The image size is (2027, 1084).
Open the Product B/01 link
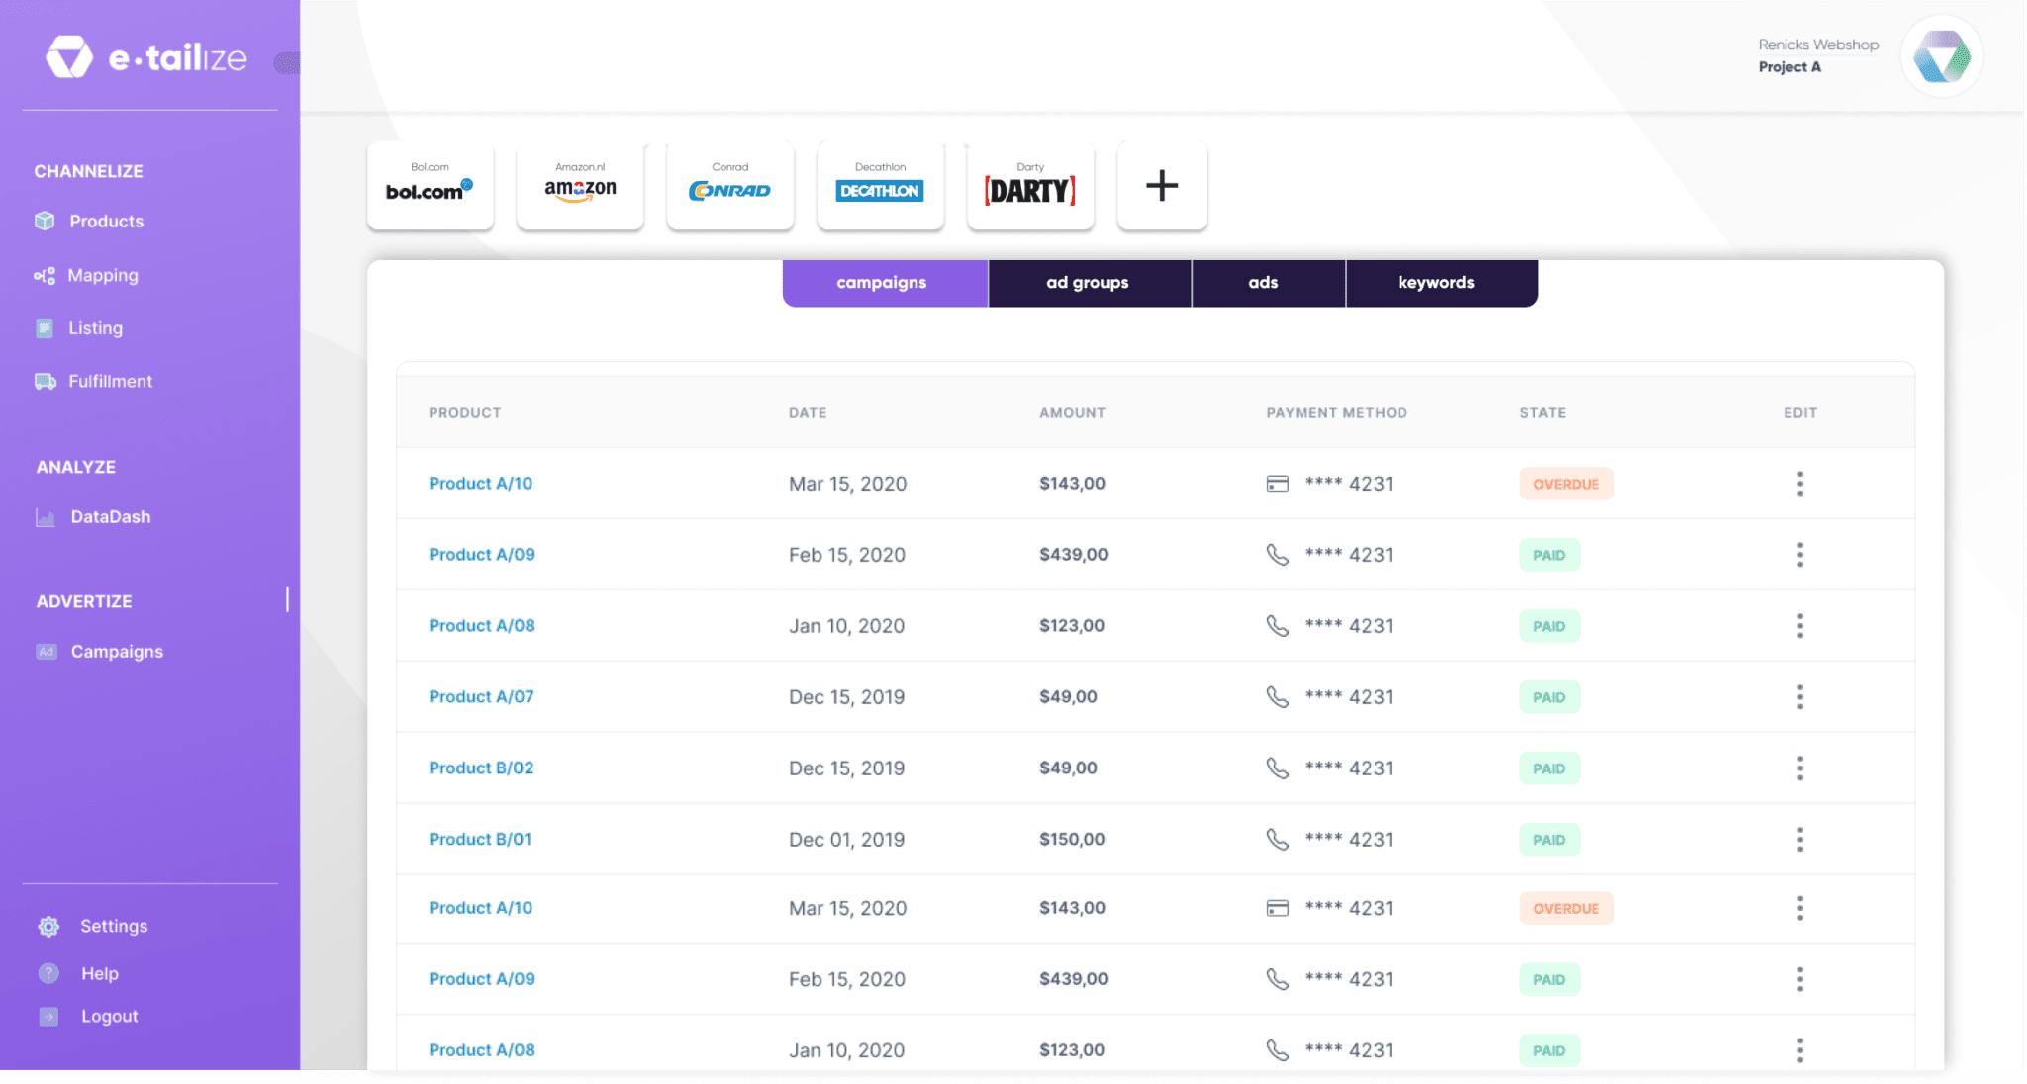click(480, 840)
